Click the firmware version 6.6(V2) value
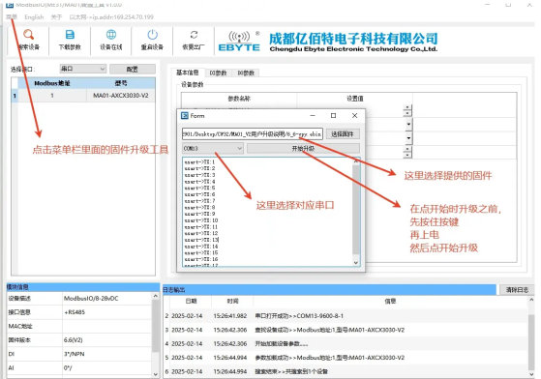This screenshot has height=379, width=541. pos(73,340)
